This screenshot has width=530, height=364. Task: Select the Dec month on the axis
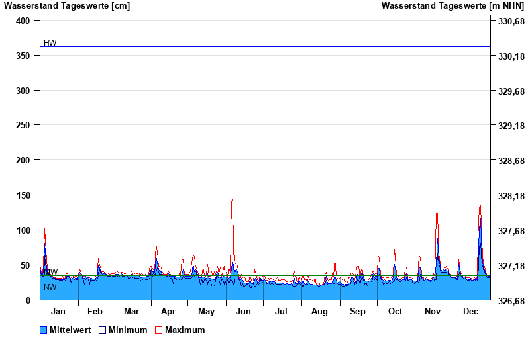[471, 311]
